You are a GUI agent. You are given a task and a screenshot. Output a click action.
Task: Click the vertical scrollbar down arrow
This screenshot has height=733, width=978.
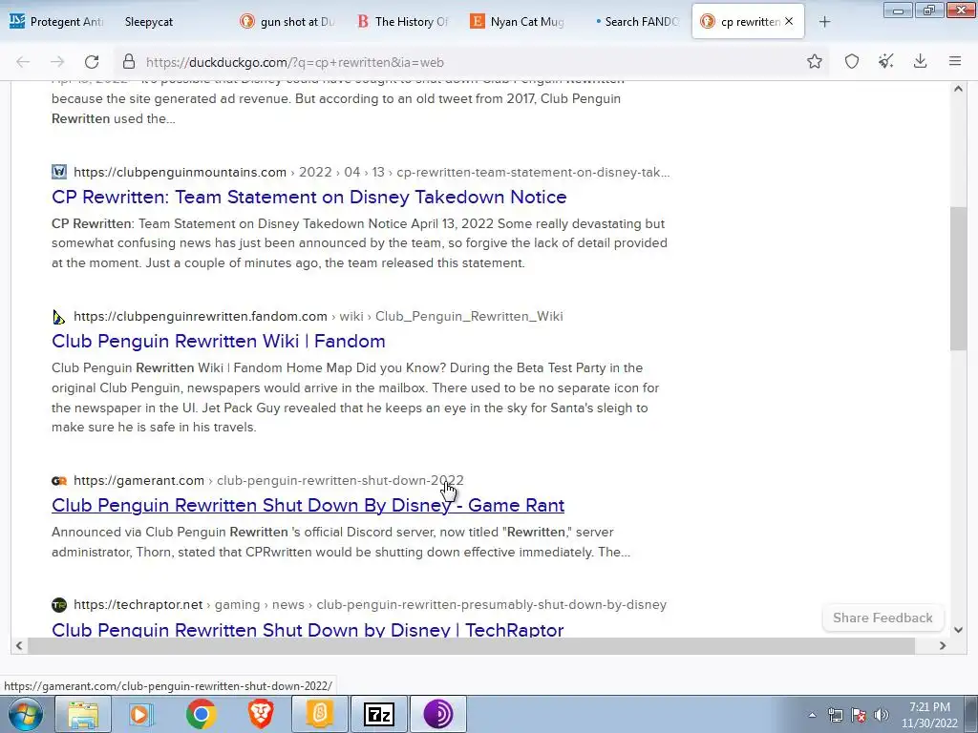coord(958,630)
